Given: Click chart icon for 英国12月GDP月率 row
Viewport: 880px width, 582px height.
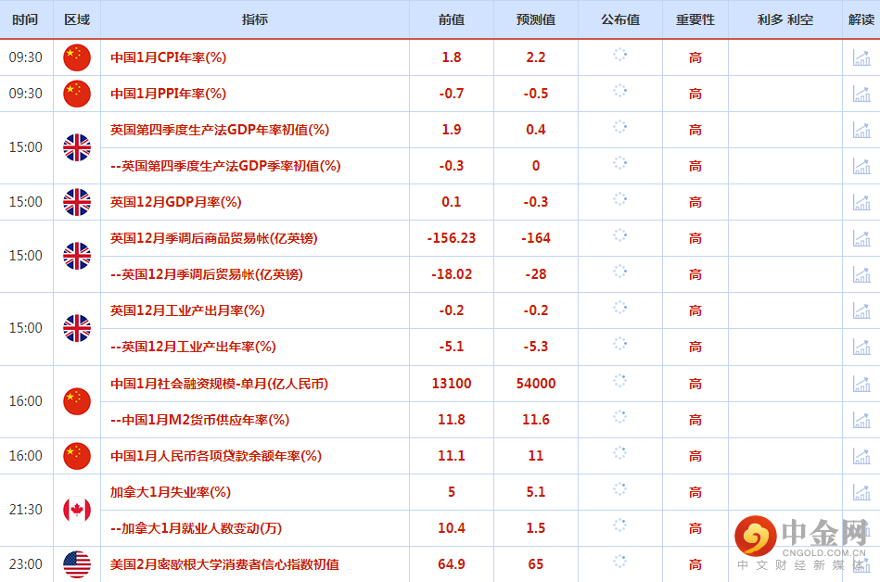Looking at the screenshot, I should coord(861,202).
